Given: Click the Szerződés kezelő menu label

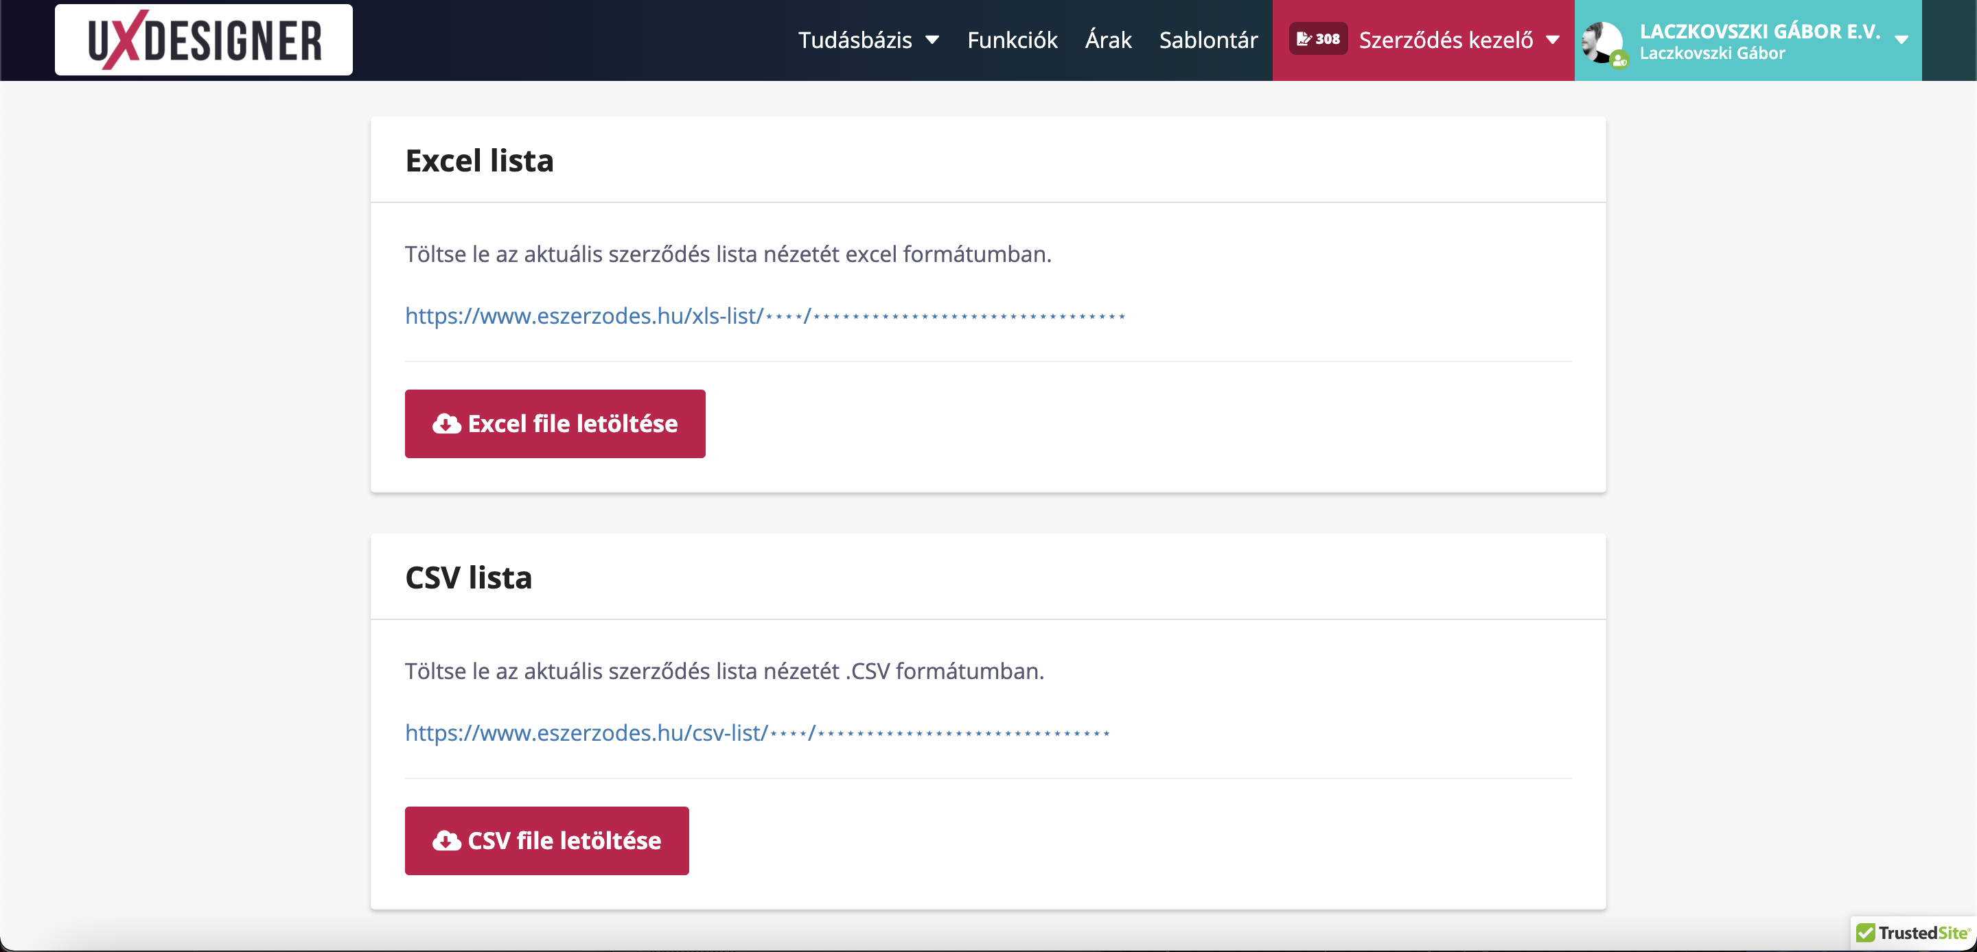Looking at the screenshot, I should click(x=1445, y=40).
